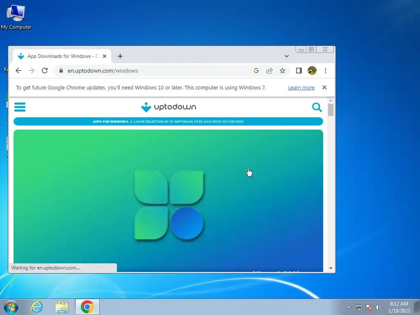View site information via the lock icon
Image resolution: width=420 pixels, height=315 pixels.
61,71
